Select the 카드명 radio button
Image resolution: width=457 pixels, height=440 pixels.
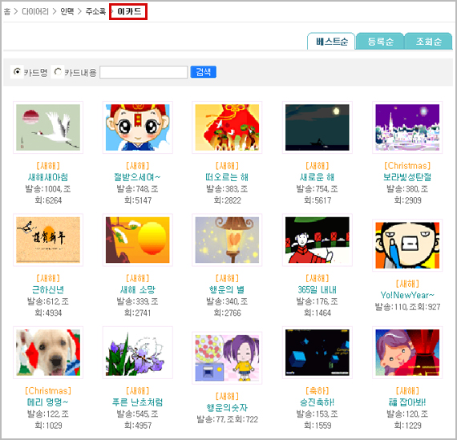tap(17, 71)
